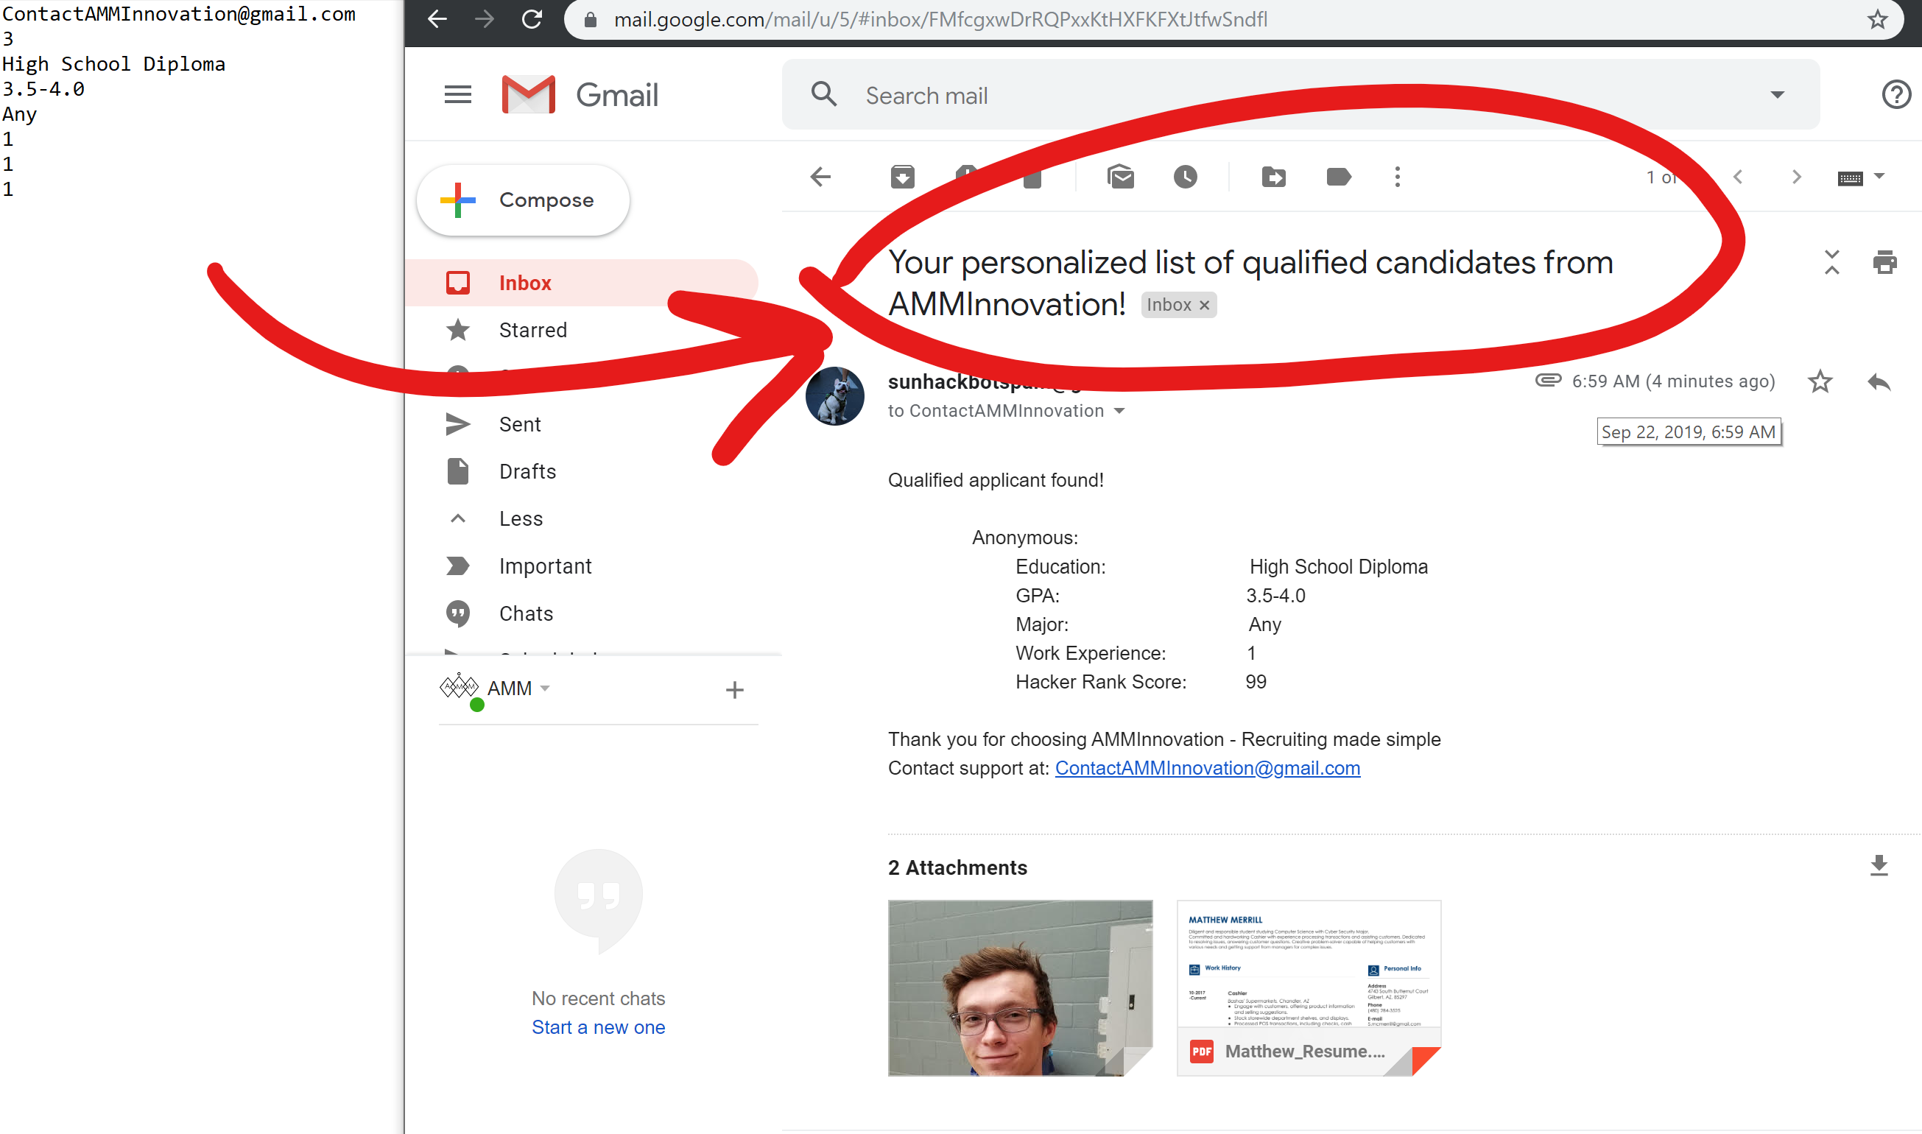The image size is (1922, 1134).
Task: Collapse sidebar with Less chevron
Action: point(458,519)
